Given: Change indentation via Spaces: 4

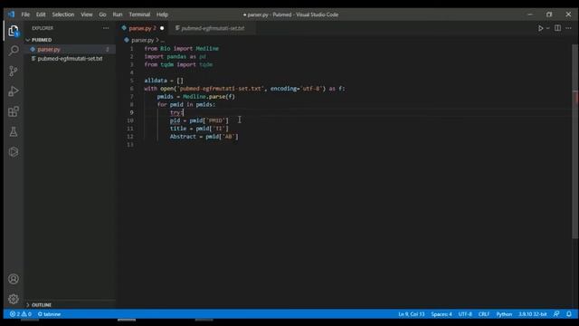Looking at the screenshot, I should pyautogui.click(x=441, y=314).
